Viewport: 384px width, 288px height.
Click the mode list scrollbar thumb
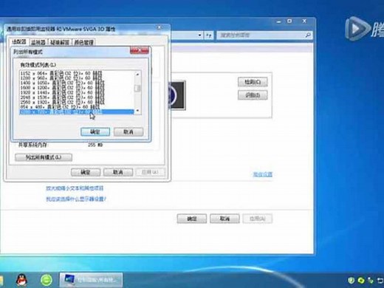(x=137, y=89)
